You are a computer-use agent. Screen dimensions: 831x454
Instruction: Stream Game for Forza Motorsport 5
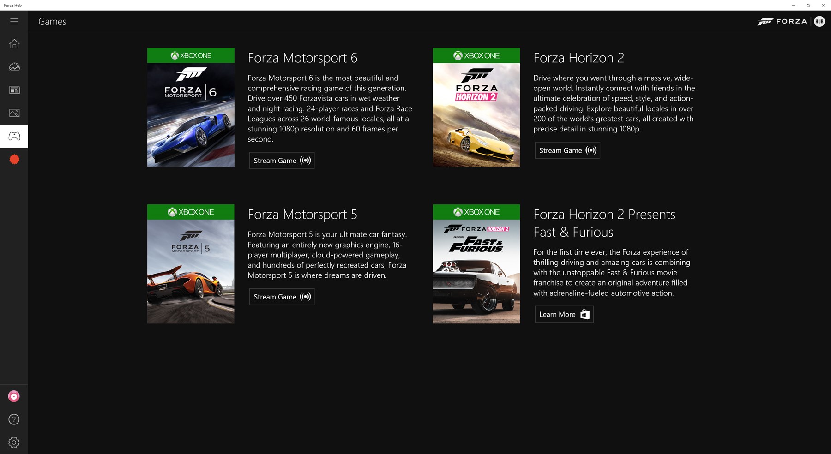pyautogui.click(x=282, y=297)
